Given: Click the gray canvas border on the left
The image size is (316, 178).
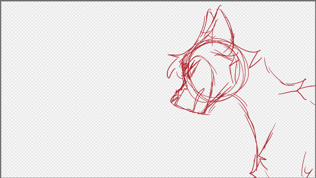Looking at the screenshot, I should 1,88.
